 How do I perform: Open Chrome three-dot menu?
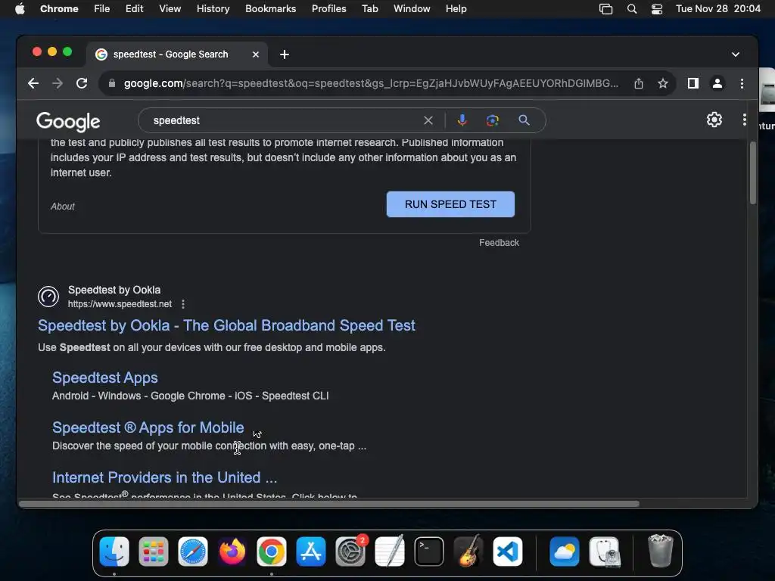(x=742, y=83)
